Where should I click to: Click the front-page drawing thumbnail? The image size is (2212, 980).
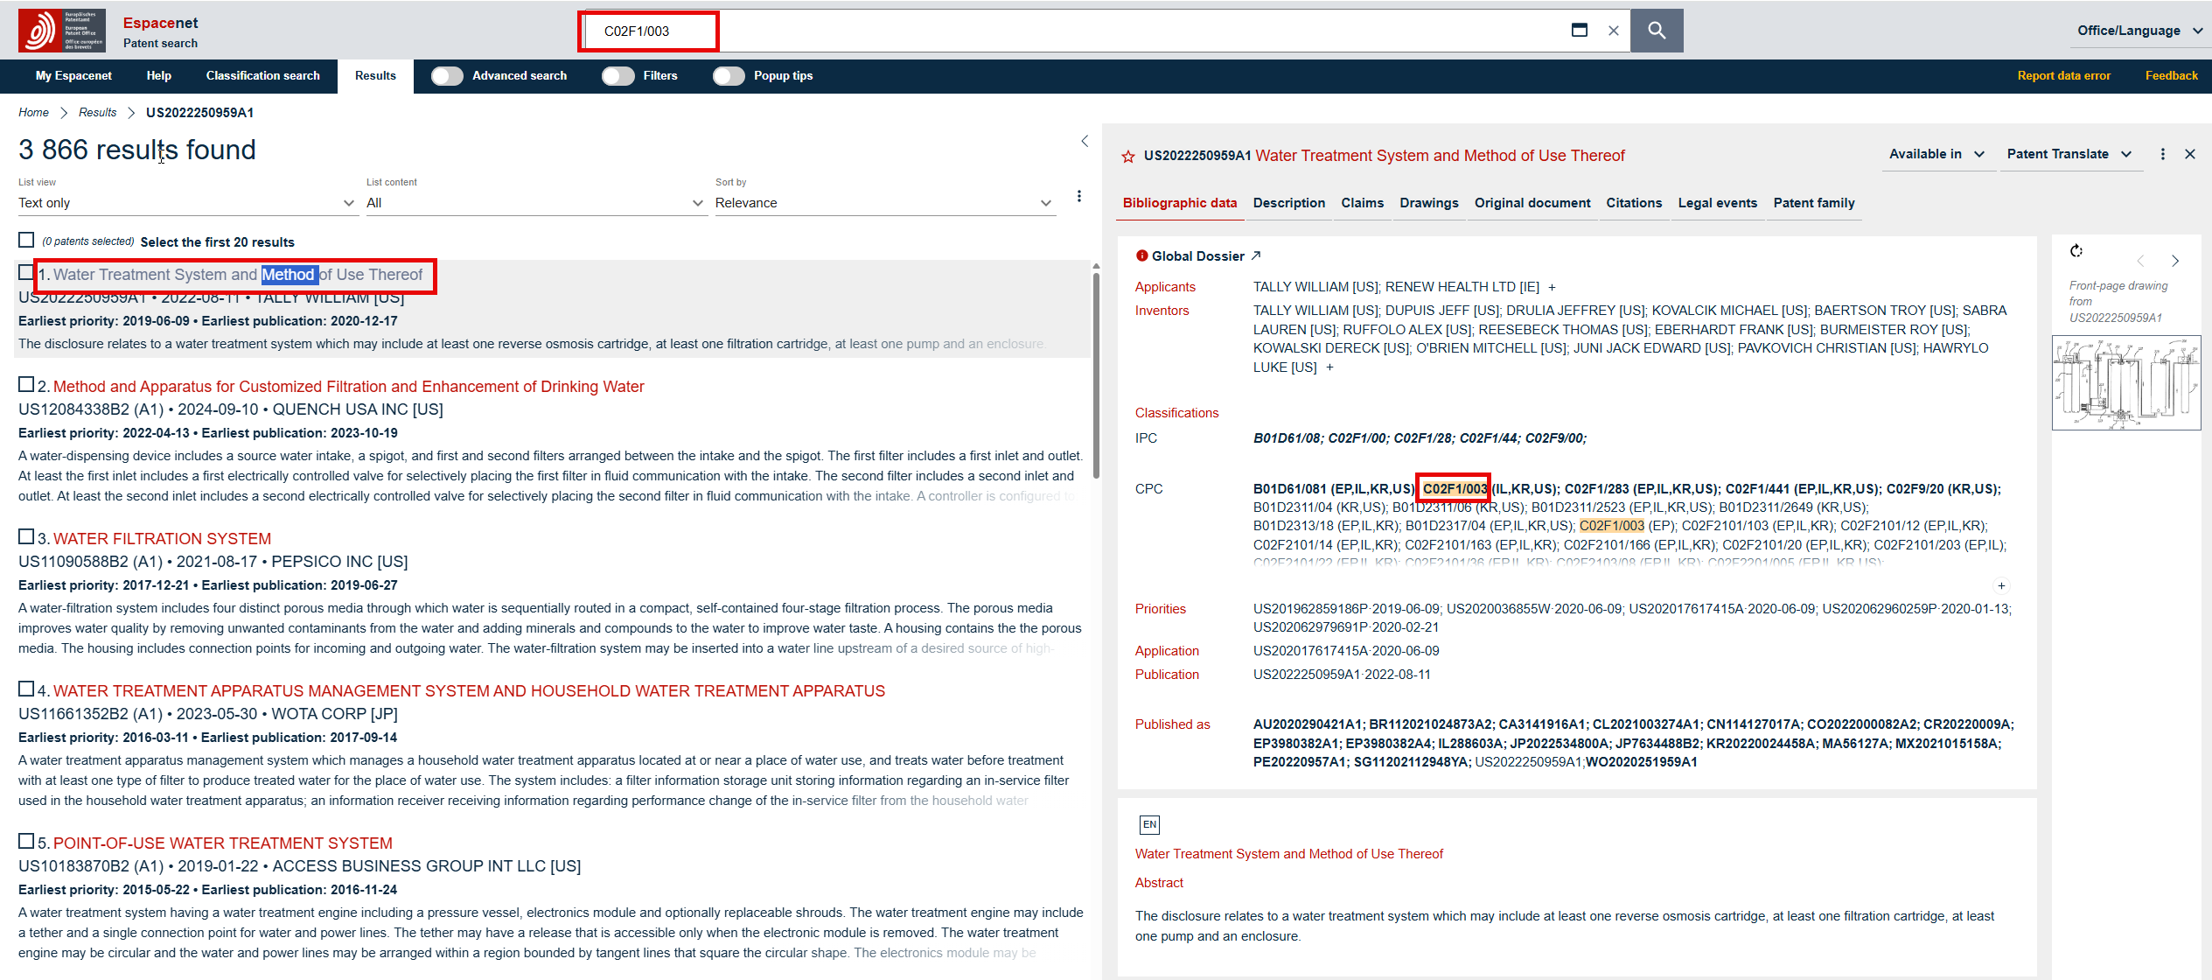click(2125, 383)
